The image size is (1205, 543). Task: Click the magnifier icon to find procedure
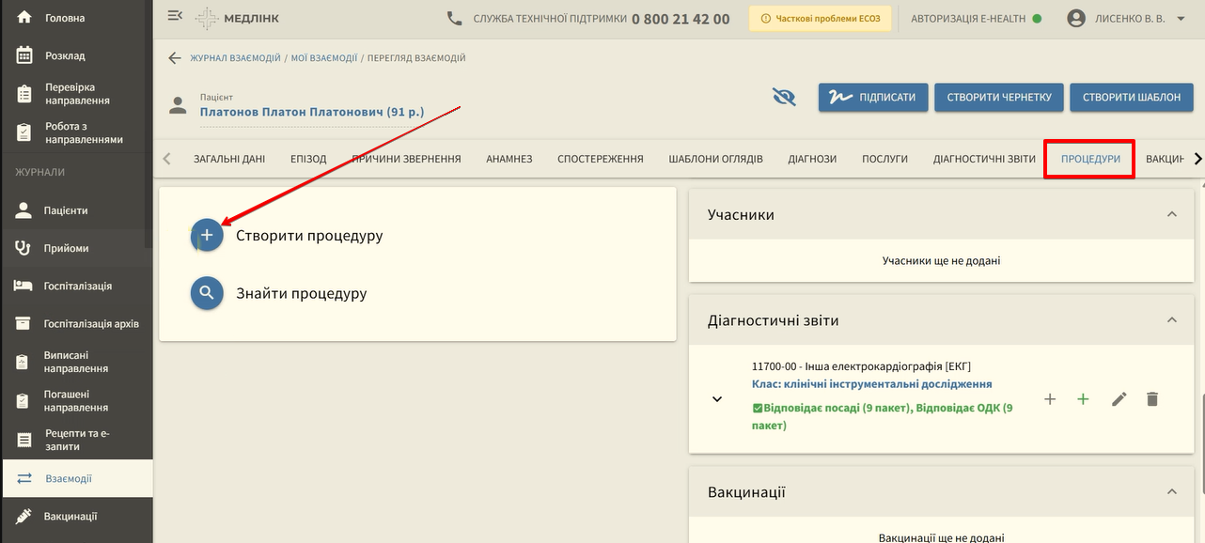coord(207,293)
